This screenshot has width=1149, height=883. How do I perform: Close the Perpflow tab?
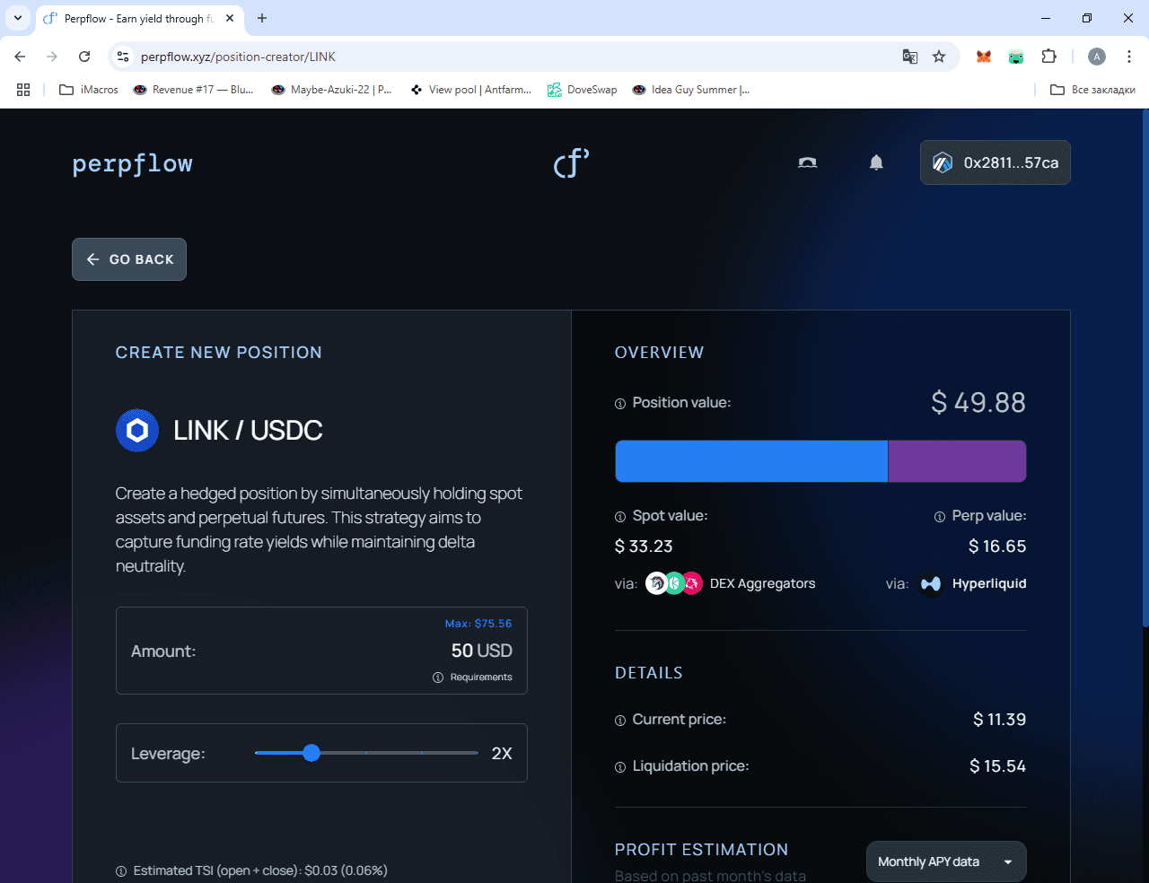(230, 18)
